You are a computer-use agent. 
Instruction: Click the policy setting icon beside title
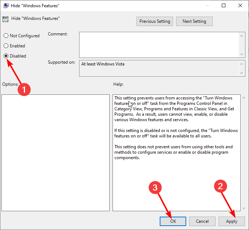pos(5,19)
